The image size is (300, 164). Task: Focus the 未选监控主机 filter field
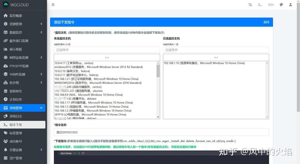107,50
